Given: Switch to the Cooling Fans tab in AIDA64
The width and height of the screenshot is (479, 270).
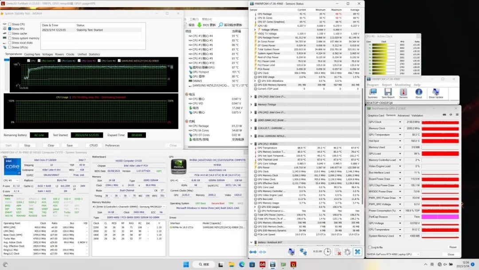Looking at the screenshot, I should click(32, 55).
